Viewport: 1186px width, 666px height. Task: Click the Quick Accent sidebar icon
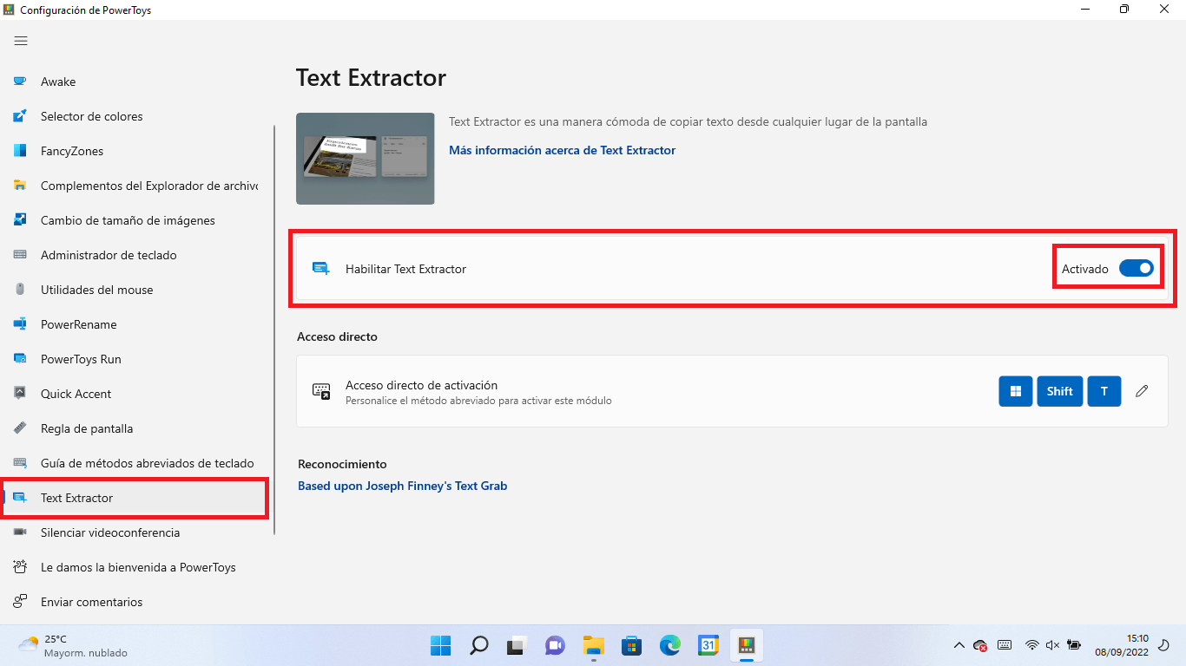pos(20,394)
